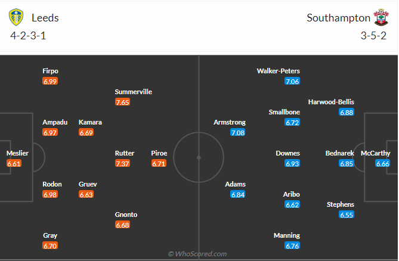The height and width of the screenshot is (261, 399).
Task: Click Stephens's 6.55 rating badge
Action: [x=346, y=215]
